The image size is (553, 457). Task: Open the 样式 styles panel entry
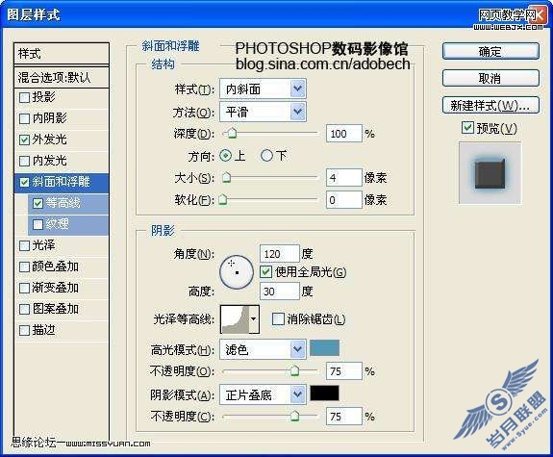[x=62, y=54]
